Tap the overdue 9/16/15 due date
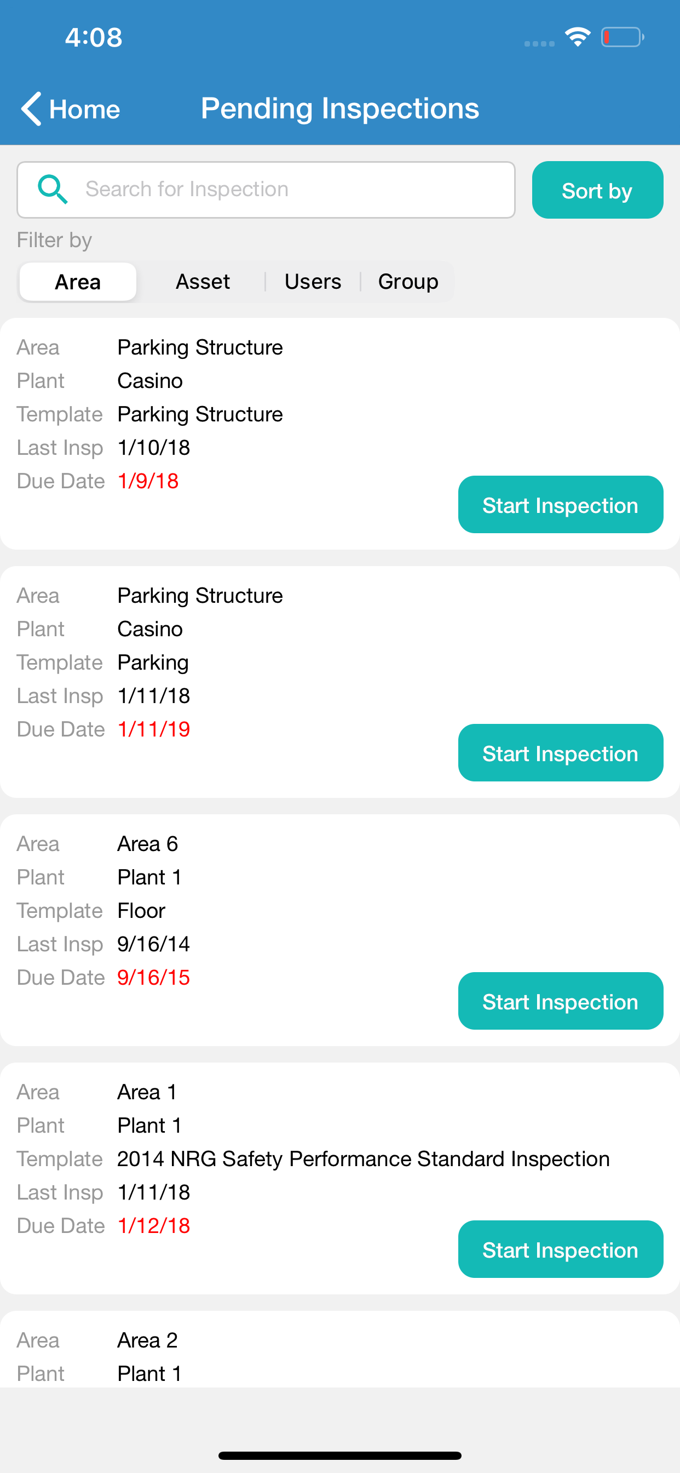The image size is (680, 1473). (153, 977)
